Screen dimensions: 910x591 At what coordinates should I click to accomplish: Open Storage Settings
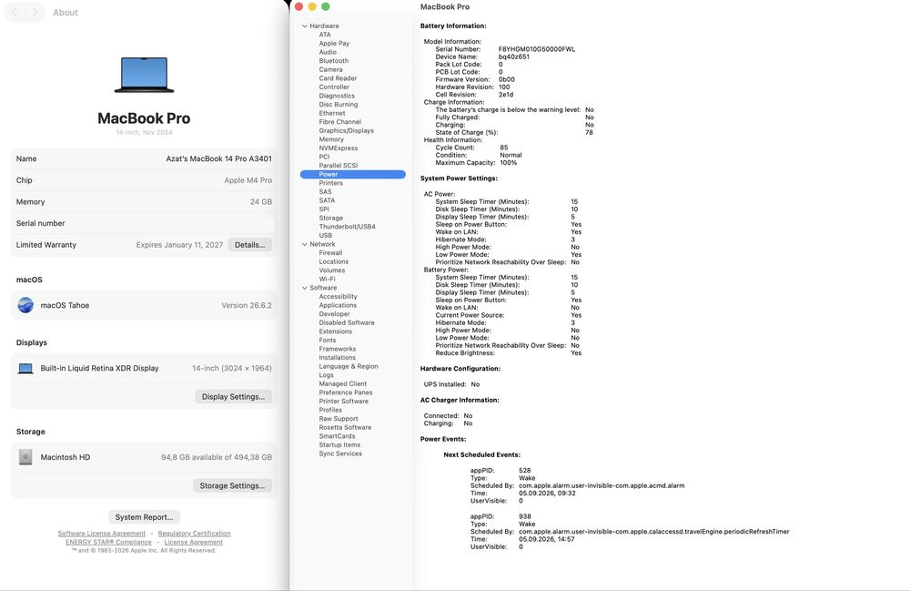click(232, 485)
